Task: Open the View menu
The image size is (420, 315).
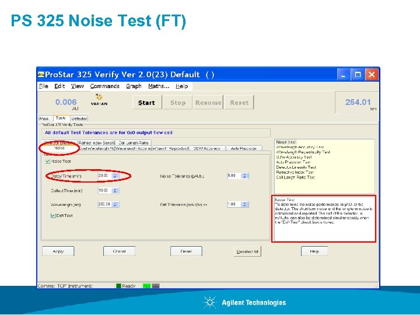Action: [x=78, y=86]
